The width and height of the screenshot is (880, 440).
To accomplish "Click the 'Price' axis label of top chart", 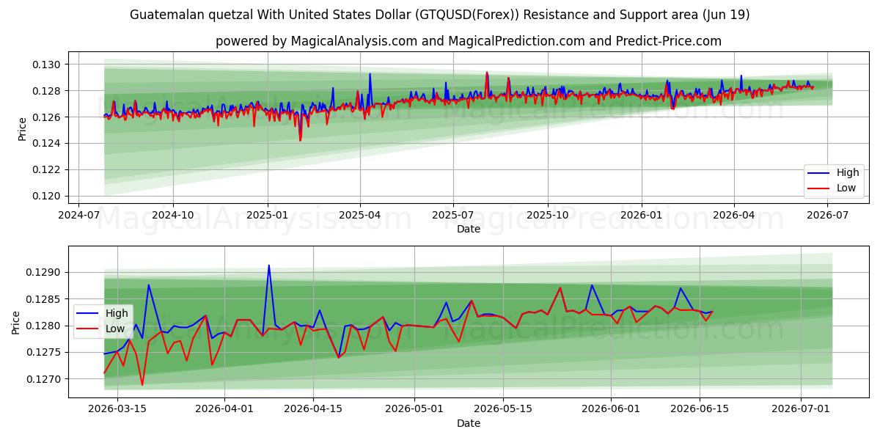I will tap(22, 128).
